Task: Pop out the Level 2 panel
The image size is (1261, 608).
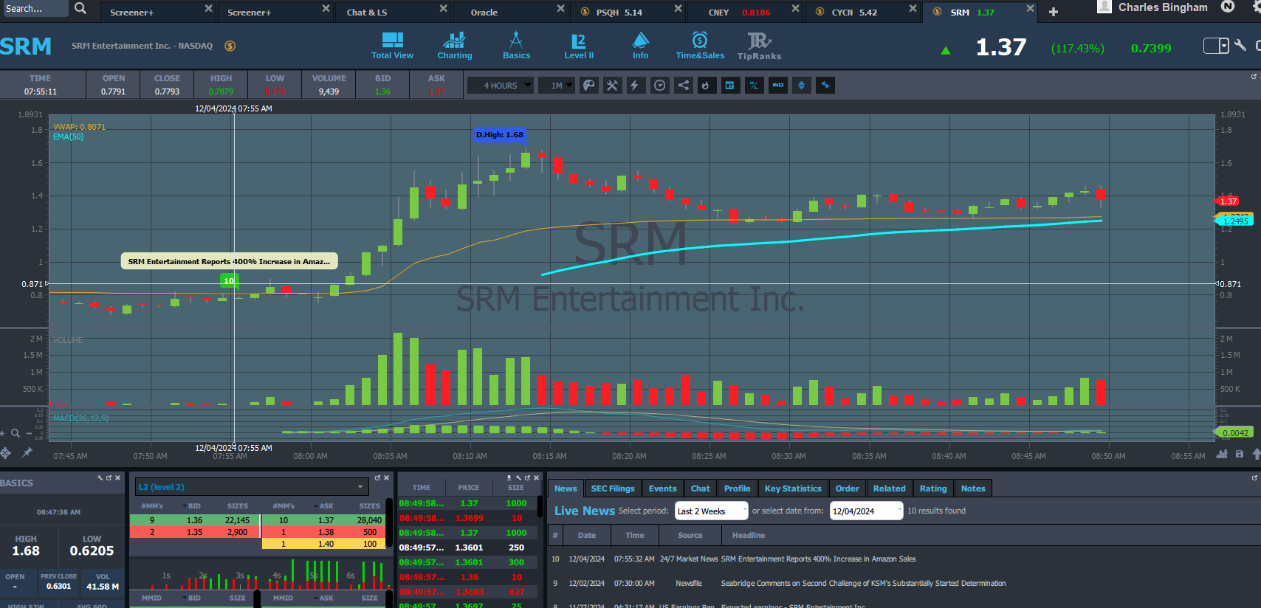Action: tap(377, 477)
